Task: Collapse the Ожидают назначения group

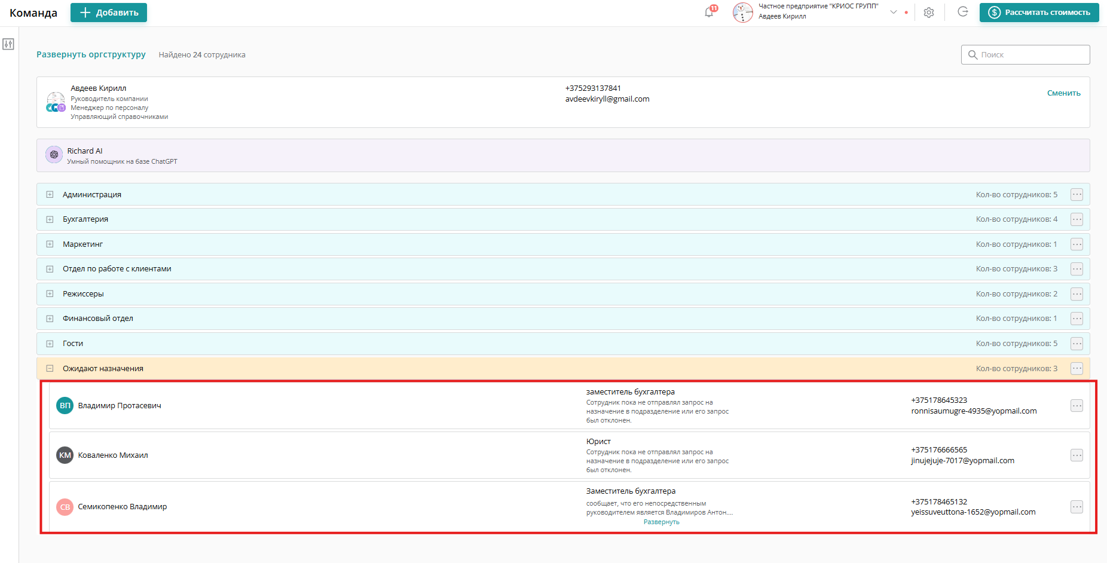Action: pos(50,369)
